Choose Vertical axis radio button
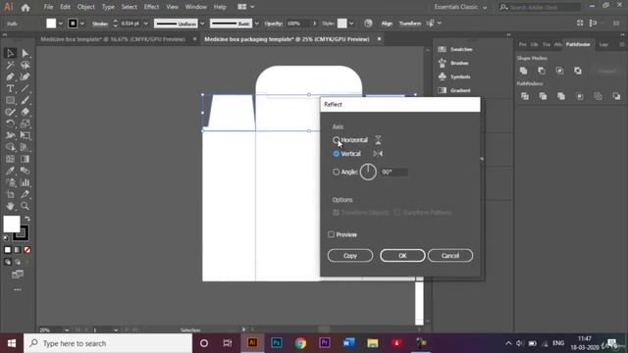The width and height of the screenshot is (628, 353). coord(336,154)
